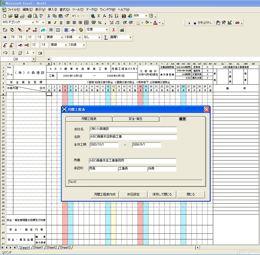Viewport: 260px width, 255px height.
Task: Open the 挿入(I) menu
Action: pos(53,10)
